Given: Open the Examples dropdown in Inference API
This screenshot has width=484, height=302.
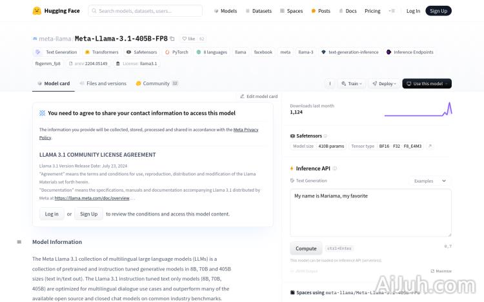Looking at the screenshot, I should coord(430,181).
